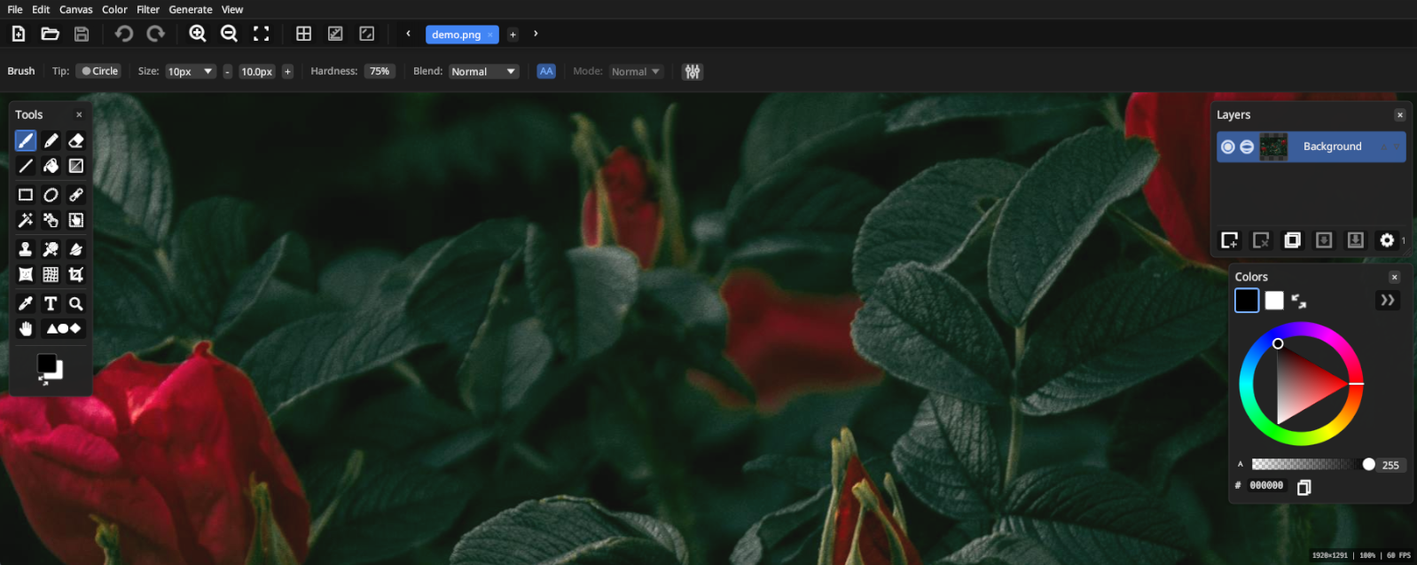This screenshot has width=1417, height=565.
Task: Select the Eraser tool
Action: 76,141
